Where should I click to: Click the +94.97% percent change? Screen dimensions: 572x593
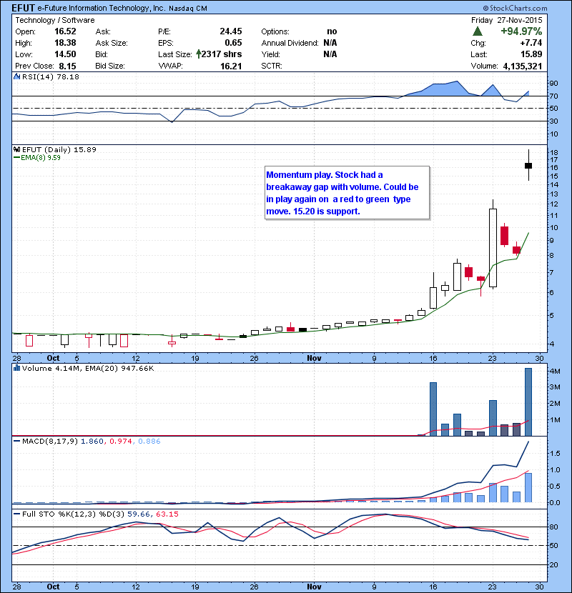tap(521, 31)
